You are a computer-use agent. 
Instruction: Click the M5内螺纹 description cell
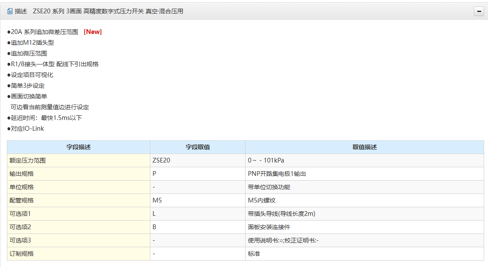(x=261, y=200)
